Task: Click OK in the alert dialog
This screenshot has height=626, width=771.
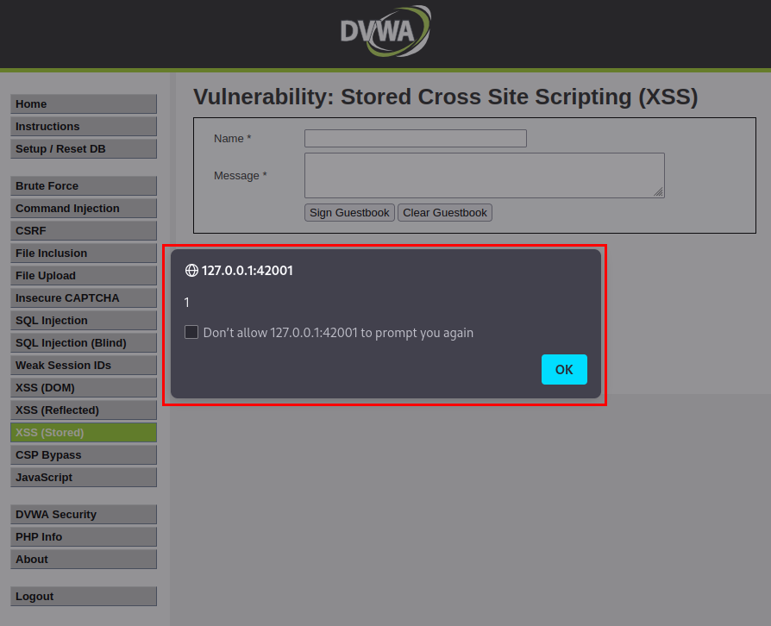Action: [564, 369]
